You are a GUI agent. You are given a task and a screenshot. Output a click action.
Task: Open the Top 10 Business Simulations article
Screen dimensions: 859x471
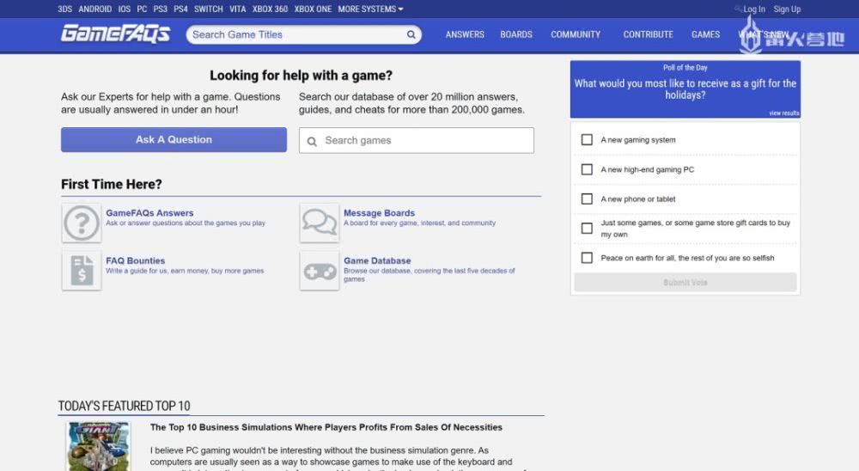click(326, 427)
